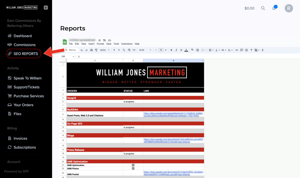Click the undo arrow in spreadsheet toolbar
The image size is (300, 178).
click(x=82, y=50)
